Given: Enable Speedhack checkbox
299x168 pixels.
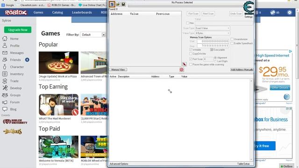Looking at the screenshot, I should click(x=232, y=43).
